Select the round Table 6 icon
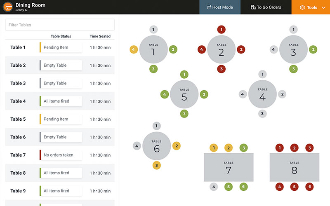This screenshot has width=330, height=206. tap(156, 146)
